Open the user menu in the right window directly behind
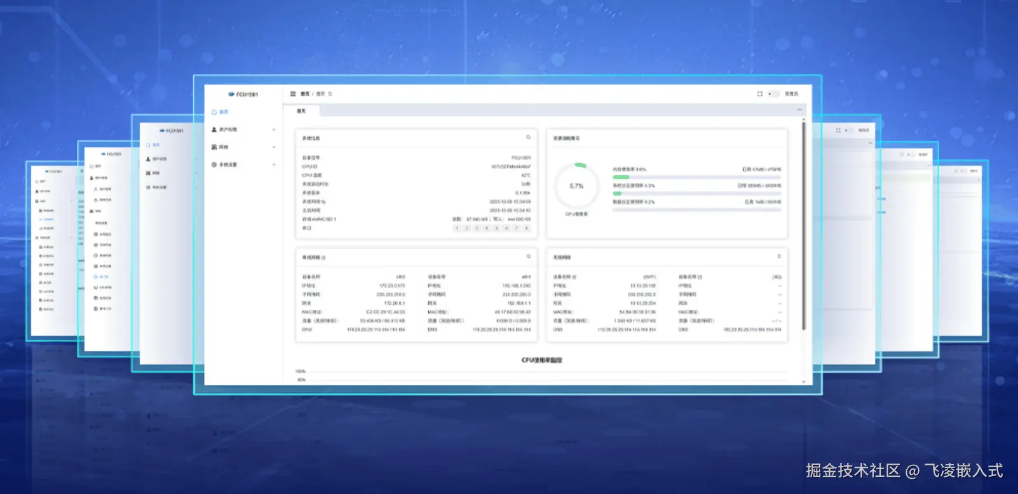This screenshot has width=1018, height=494. (x=864, y=130)
